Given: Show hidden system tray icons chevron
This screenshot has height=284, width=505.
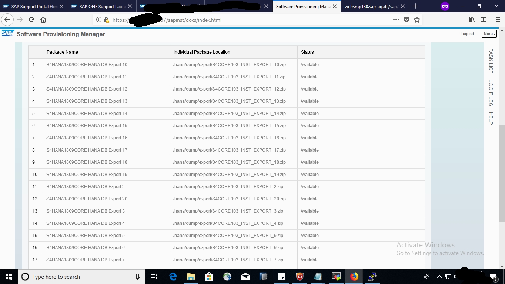Looking at the screenshot, I should pyautogui.click(x=439, y=277).
